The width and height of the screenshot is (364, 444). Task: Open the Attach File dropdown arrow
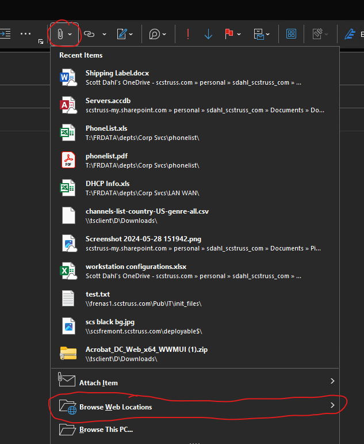70,34
